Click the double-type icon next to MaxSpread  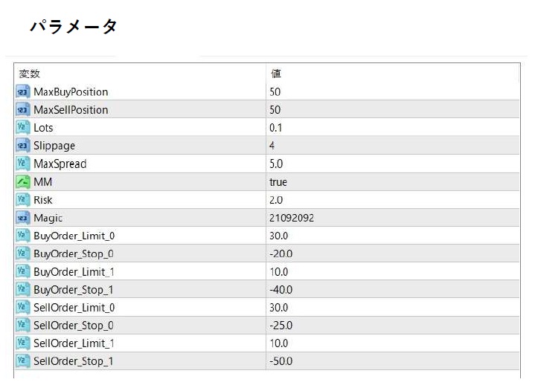(x=22, y=164)
